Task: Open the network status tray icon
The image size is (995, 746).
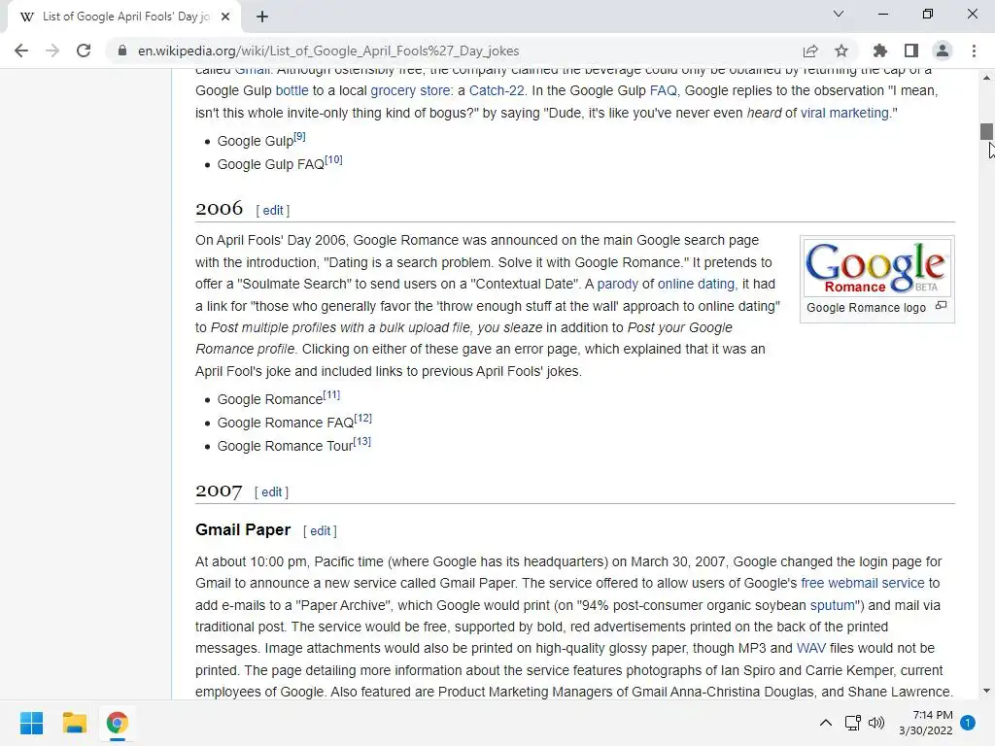Action: pyautogui.click(x=853, y=723)
